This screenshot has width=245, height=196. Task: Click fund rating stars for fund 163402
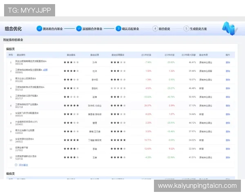coord(71,122)
